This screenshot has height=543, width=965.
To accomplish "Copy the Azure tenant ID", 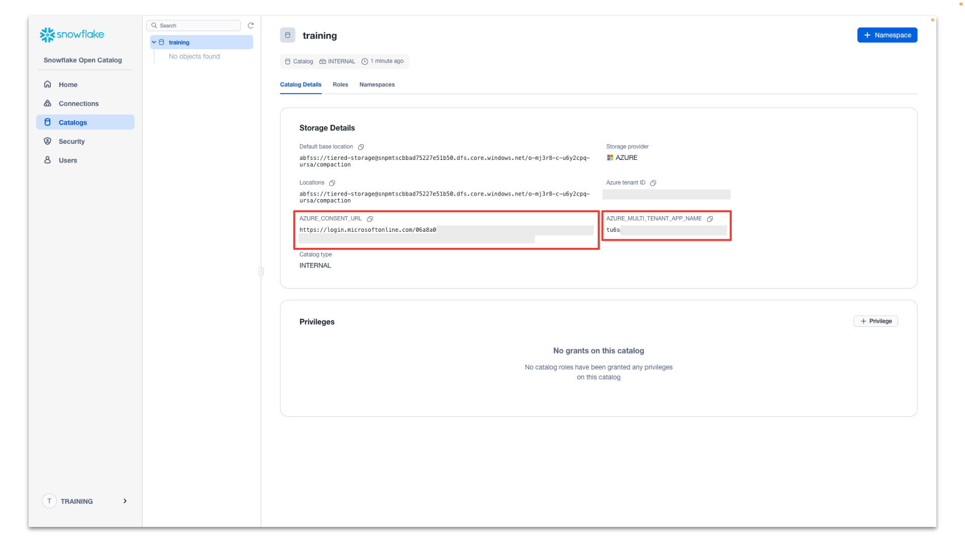I will (x=653, y=183).
